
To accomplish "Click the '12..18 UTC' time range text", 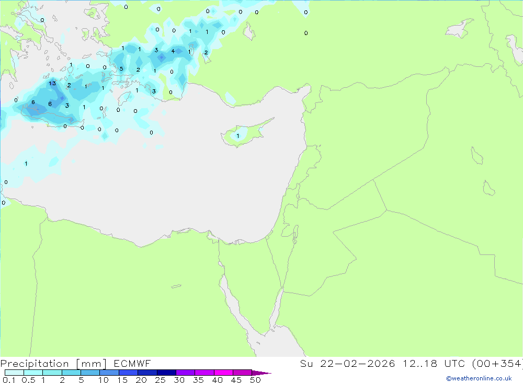I will (x=434, y=363).
